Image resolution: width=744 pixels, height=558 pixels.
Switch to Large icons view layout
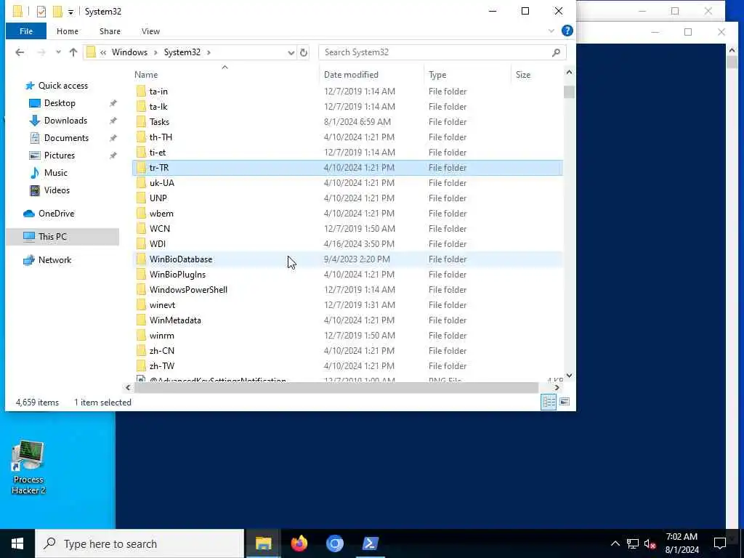[564, 402]
